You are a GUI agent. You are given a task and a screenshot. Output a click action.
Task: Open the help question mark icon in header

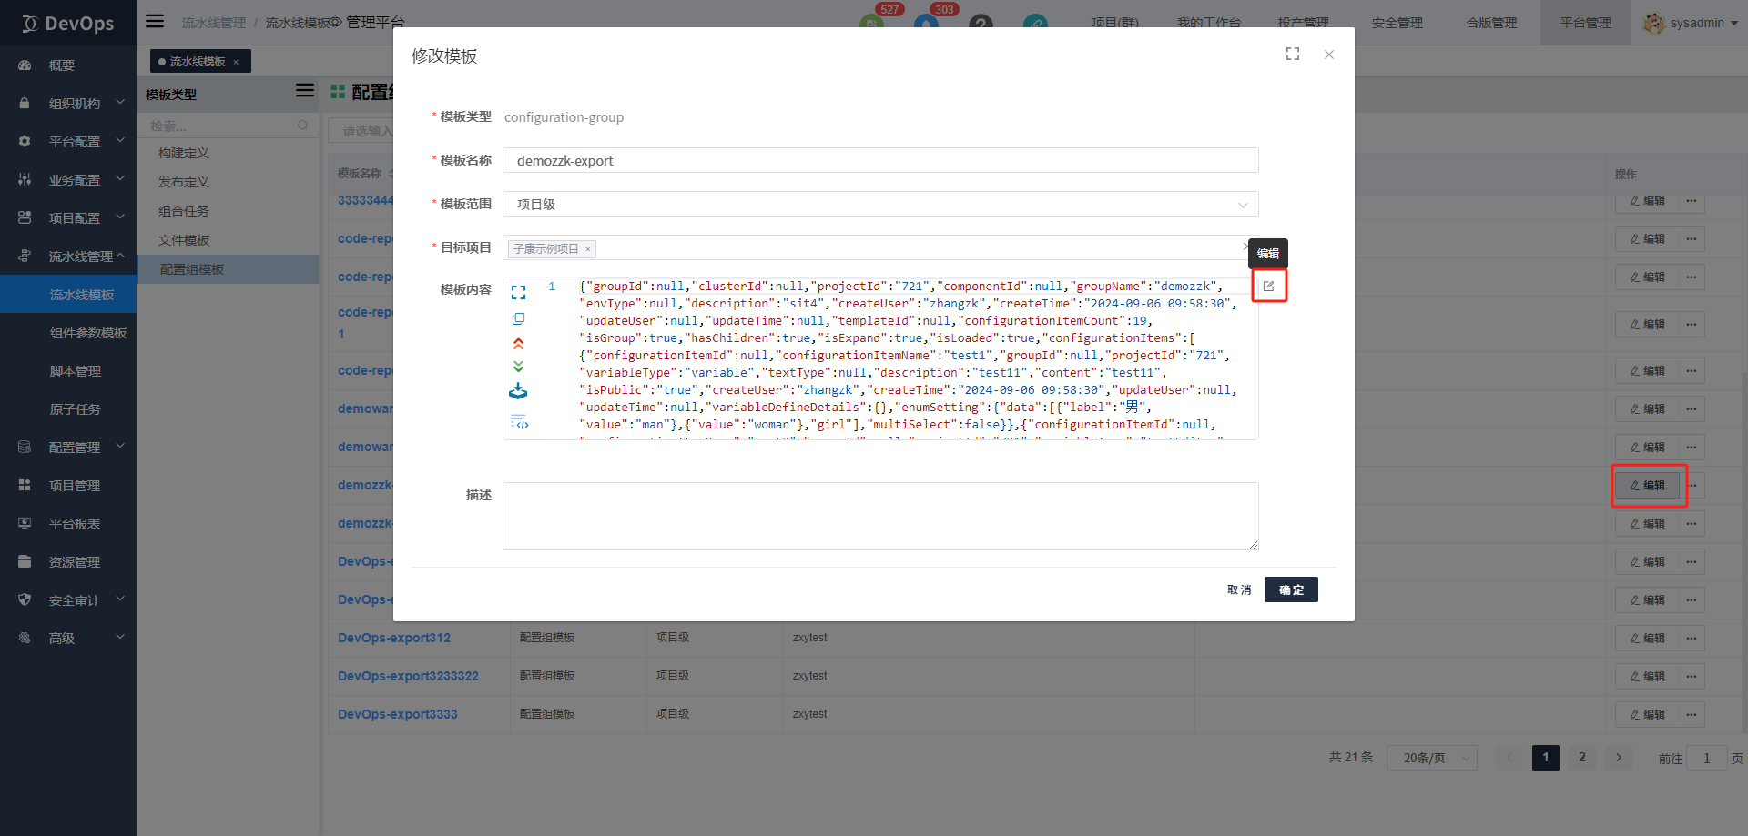tap(981, 24)
